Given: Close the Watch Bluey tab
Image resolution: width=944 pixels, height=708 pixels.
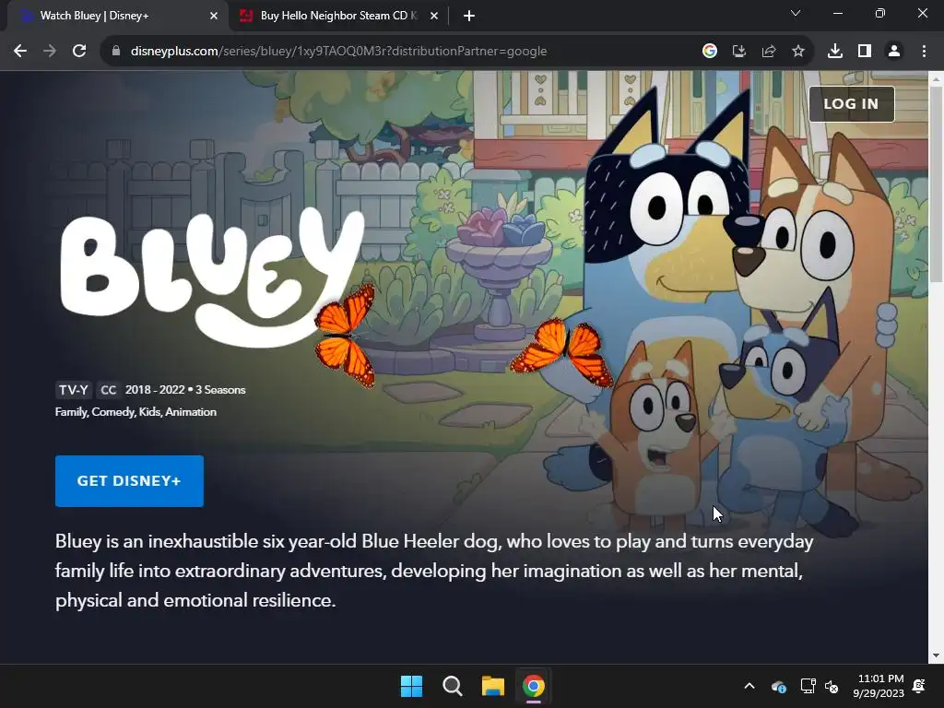Looking at the screenshot, I should click(214, 17).
